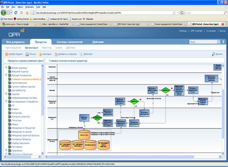
Task: Click the QPR UserNet link
Action: 197,31
